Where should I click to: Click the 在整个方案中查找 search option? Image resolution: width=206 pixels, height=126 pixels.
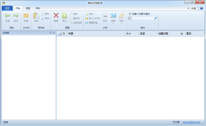[139, 14]
